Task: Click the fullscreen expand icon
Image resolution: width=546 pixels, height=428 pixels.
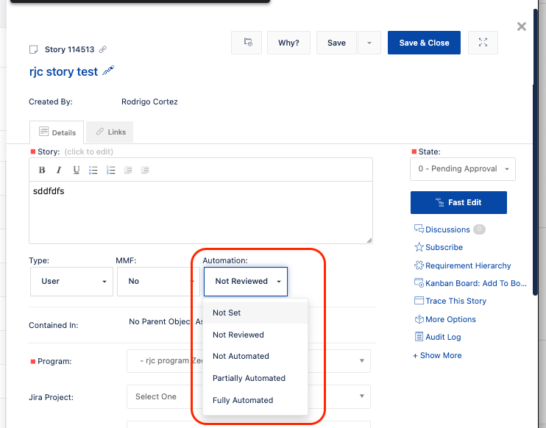Action: pos(483,43)
